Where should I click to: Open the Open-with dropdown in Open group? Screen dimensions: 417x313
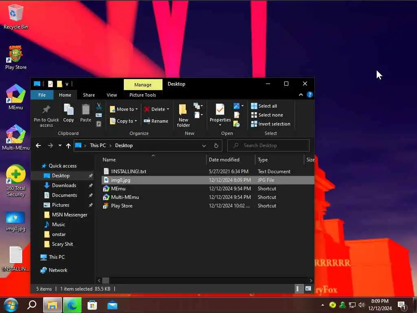coord(242,106)
